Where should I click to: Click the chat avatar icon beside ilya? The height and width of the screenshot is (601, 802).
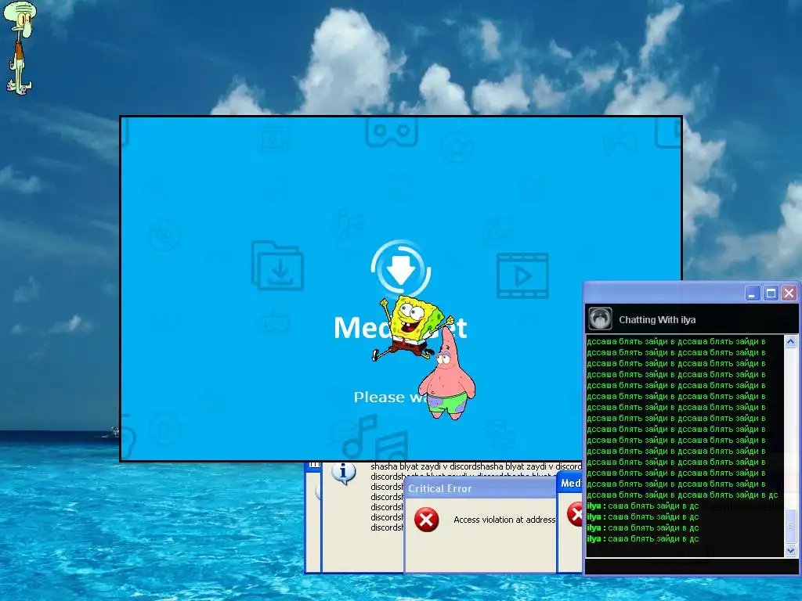point(599,319)
